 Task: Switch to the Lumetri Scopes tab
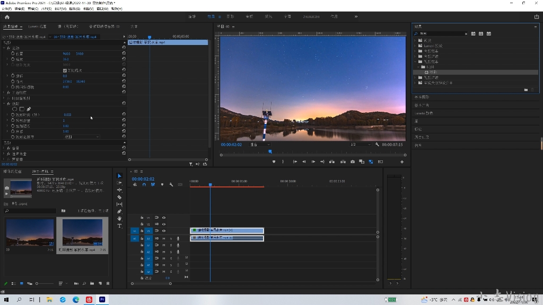click(x=37, y=26)
